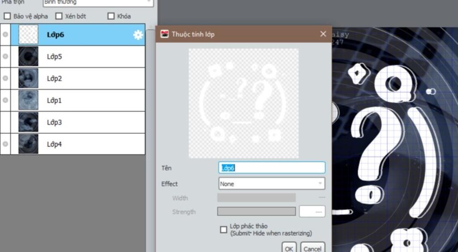The image size is (458, 252).
Task: Hide the Lớp5 layer
Action: pyautogui.click(x=5, y=57)
